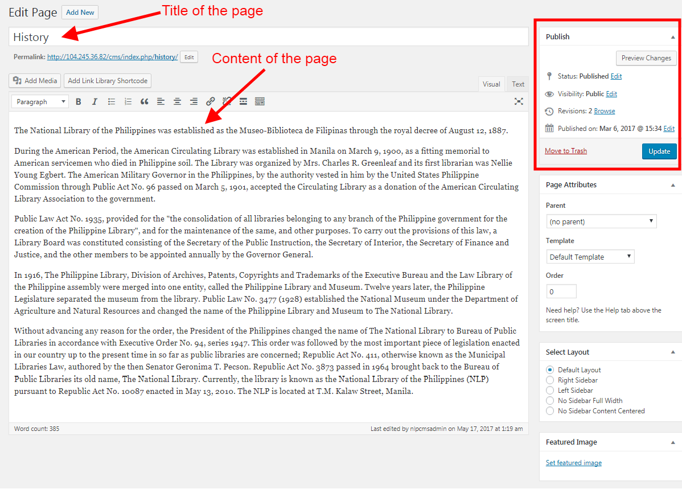
Task: Insert a bulleted list
Action: coord(112,102)
